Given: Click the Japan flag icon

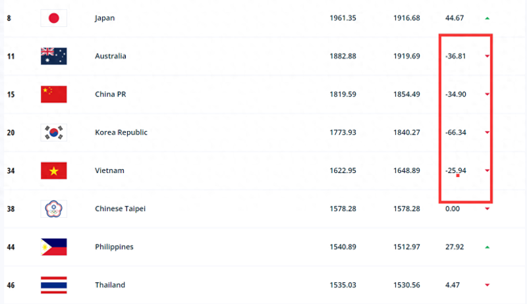Looking at the screenshot, I should 53,18.
